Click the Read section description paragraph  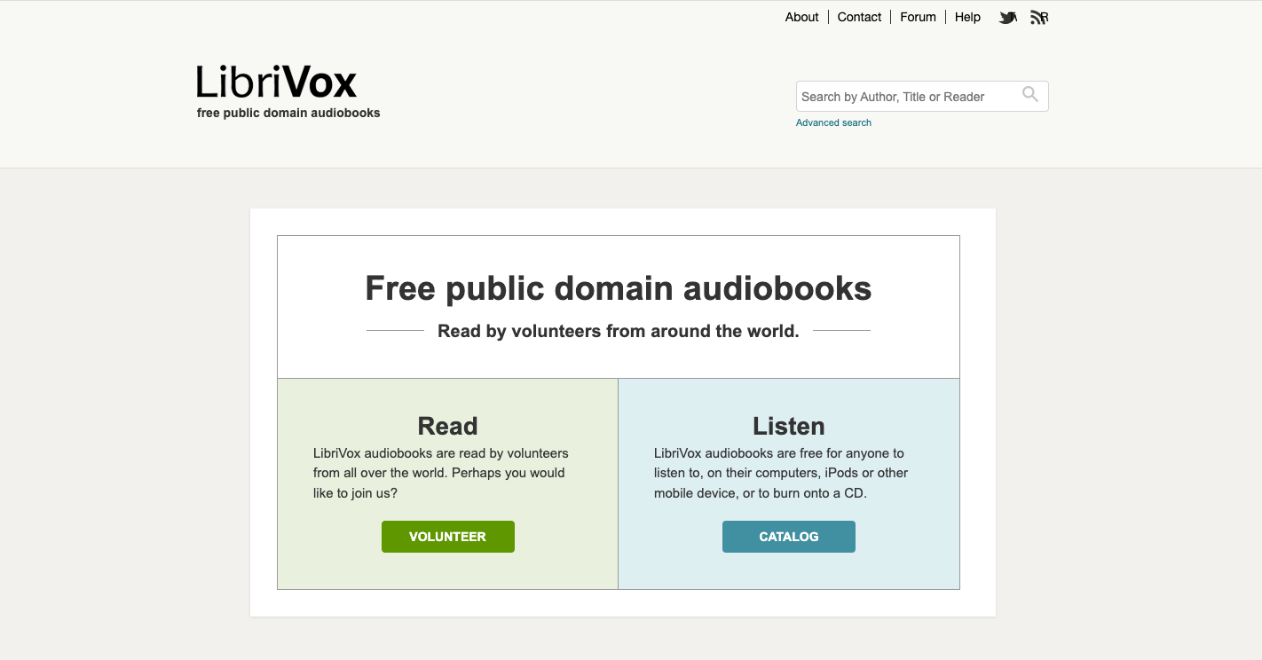[440, 473]
